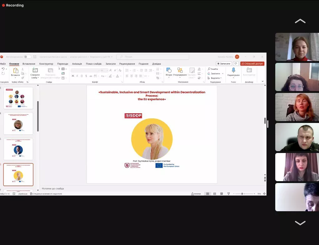Click the Dictate microphone icon
The height and width of the screenshot is (245, 319).
[233, 70]
